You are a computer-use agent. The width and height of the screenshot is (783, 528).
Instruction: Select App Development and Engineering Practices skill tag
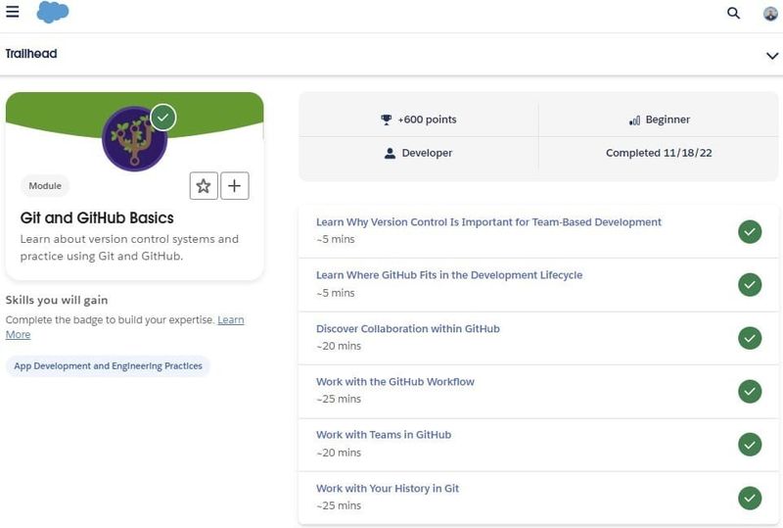(x=108, y=366)
